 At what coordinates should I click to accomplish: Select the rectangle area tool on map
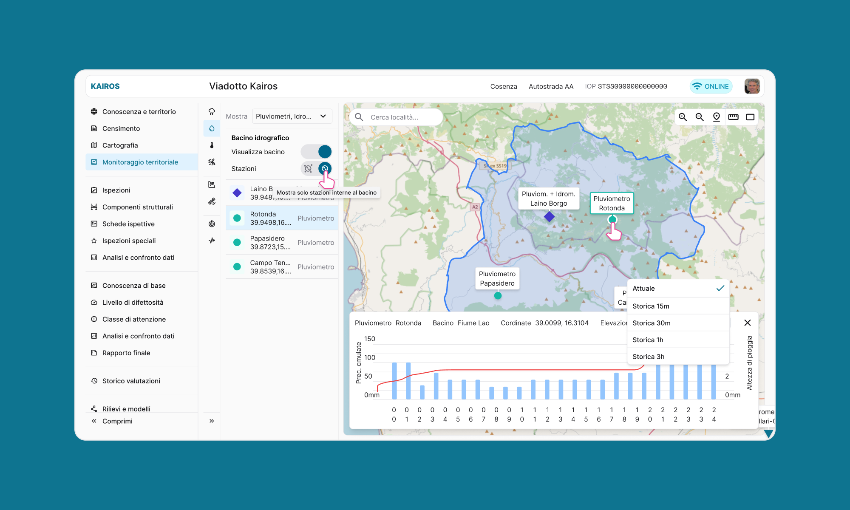tap(750, 117)
